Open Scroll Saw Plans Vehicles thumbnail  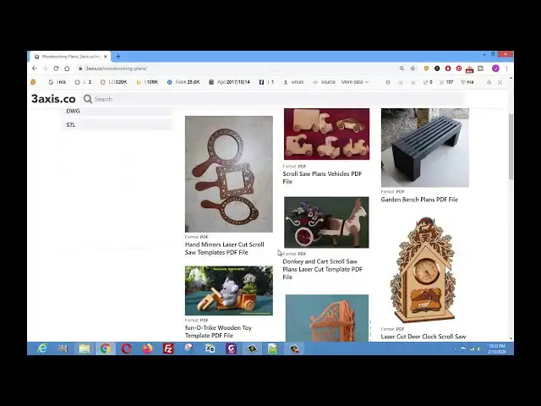pos(326,134)
